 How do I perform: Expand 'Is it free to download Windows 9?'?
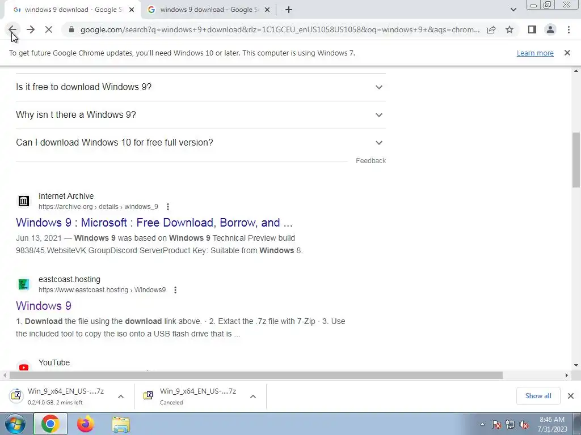click(x=201, y=87)
